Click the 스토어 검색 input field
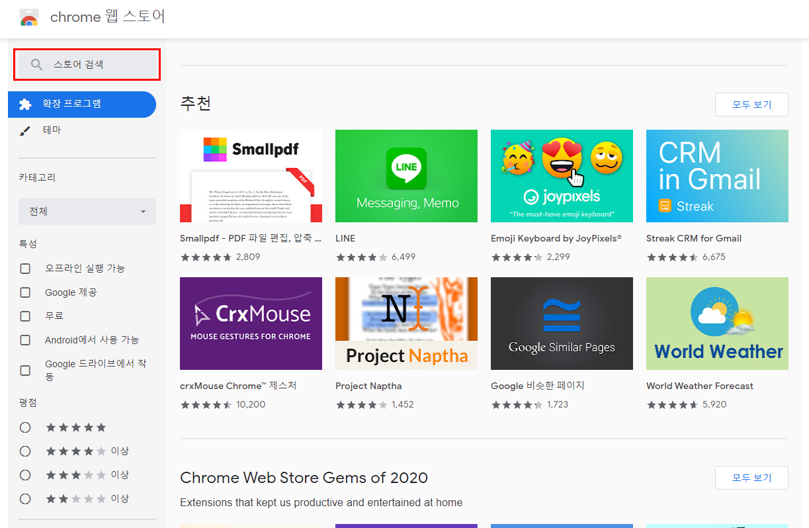This screenshot has height=528, width=809. coord(87,65)
